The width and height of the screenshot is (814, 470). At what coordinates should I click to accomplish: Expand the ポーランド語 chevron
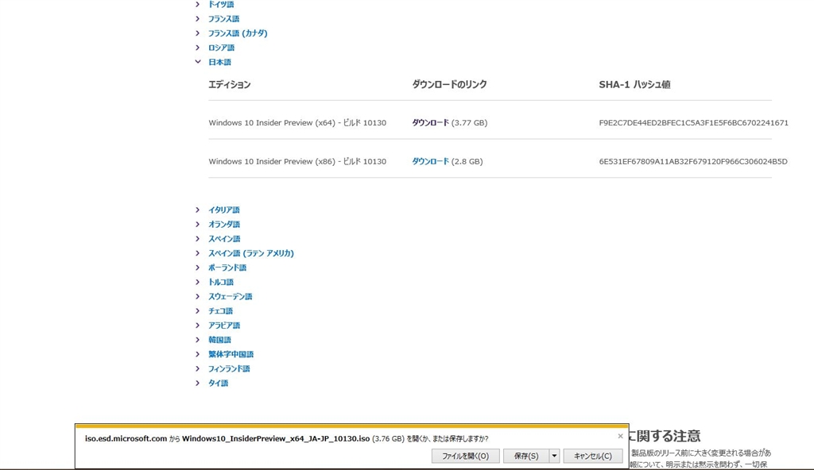point(197,268)
